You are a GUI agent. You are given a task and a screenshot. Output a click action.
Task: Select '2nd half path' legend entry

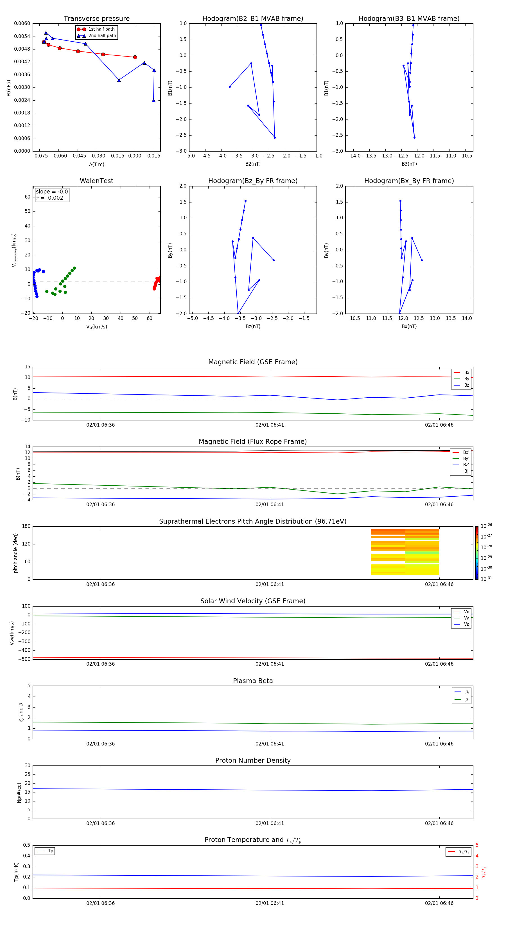click(x=96, y=36)
